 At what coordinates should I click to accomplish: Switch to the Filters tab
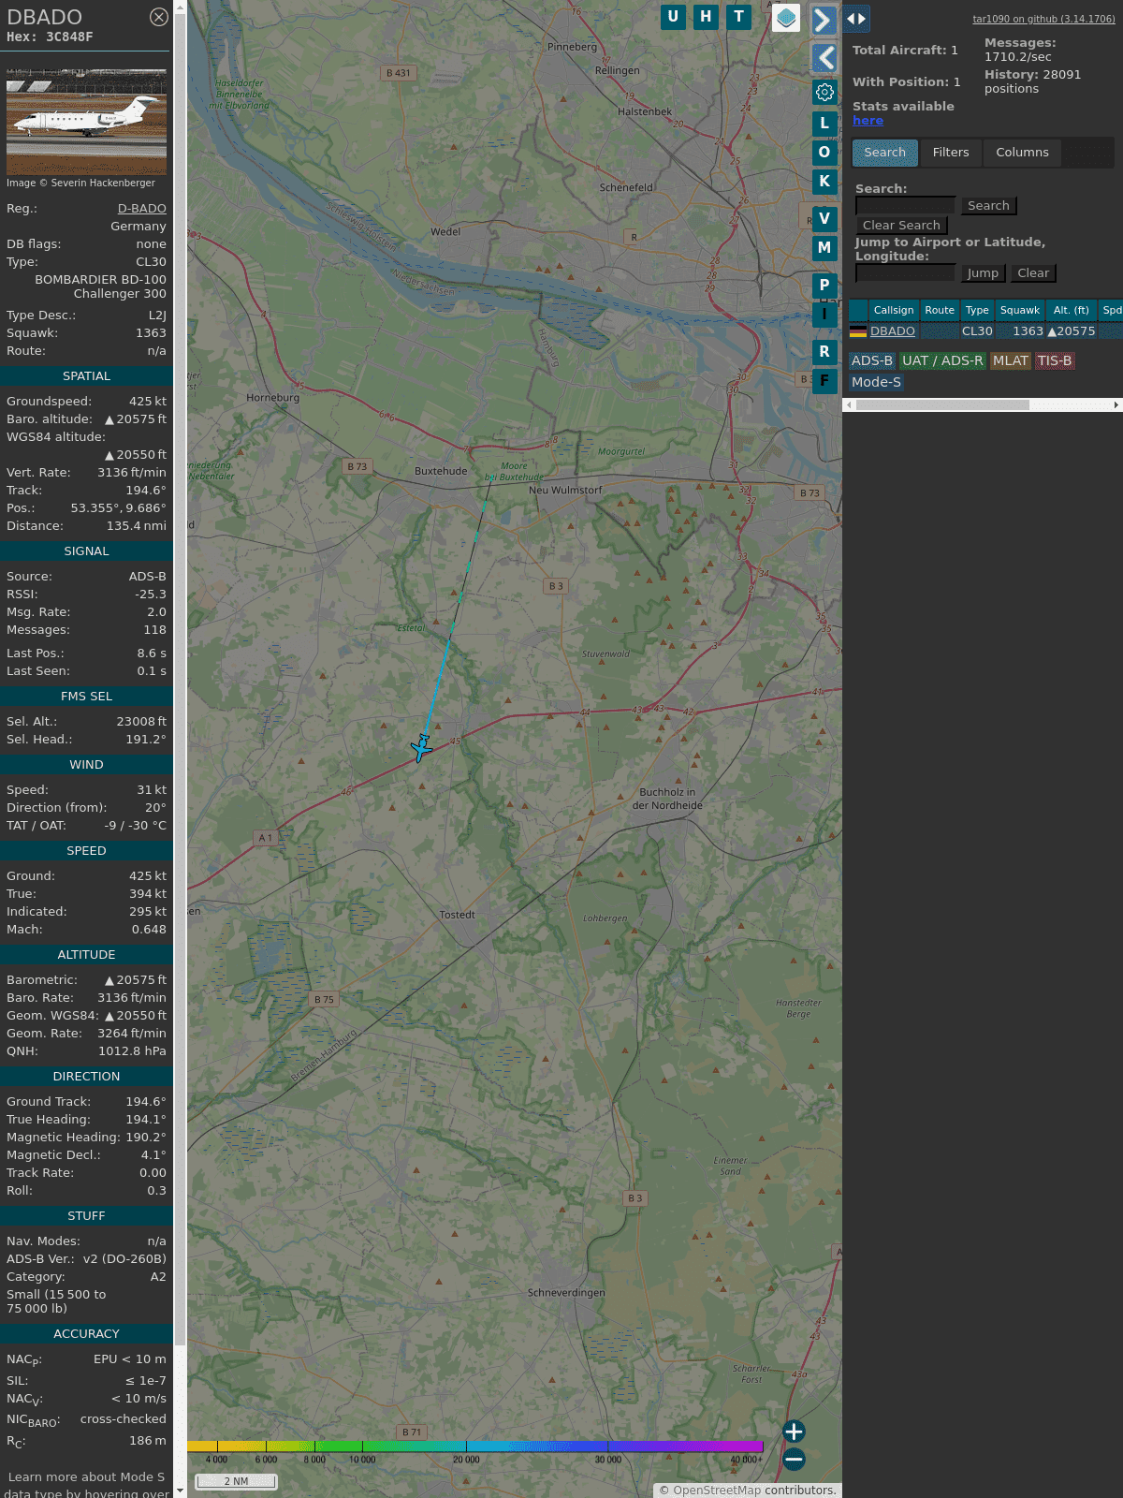coord(951,153)
